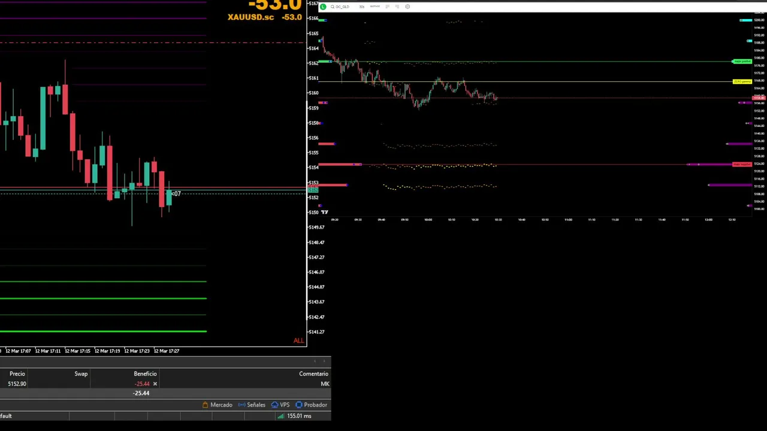The height and width of the screenshot is (431, 767).
Task: Select the MK comment cell
Action: [325, 384]
